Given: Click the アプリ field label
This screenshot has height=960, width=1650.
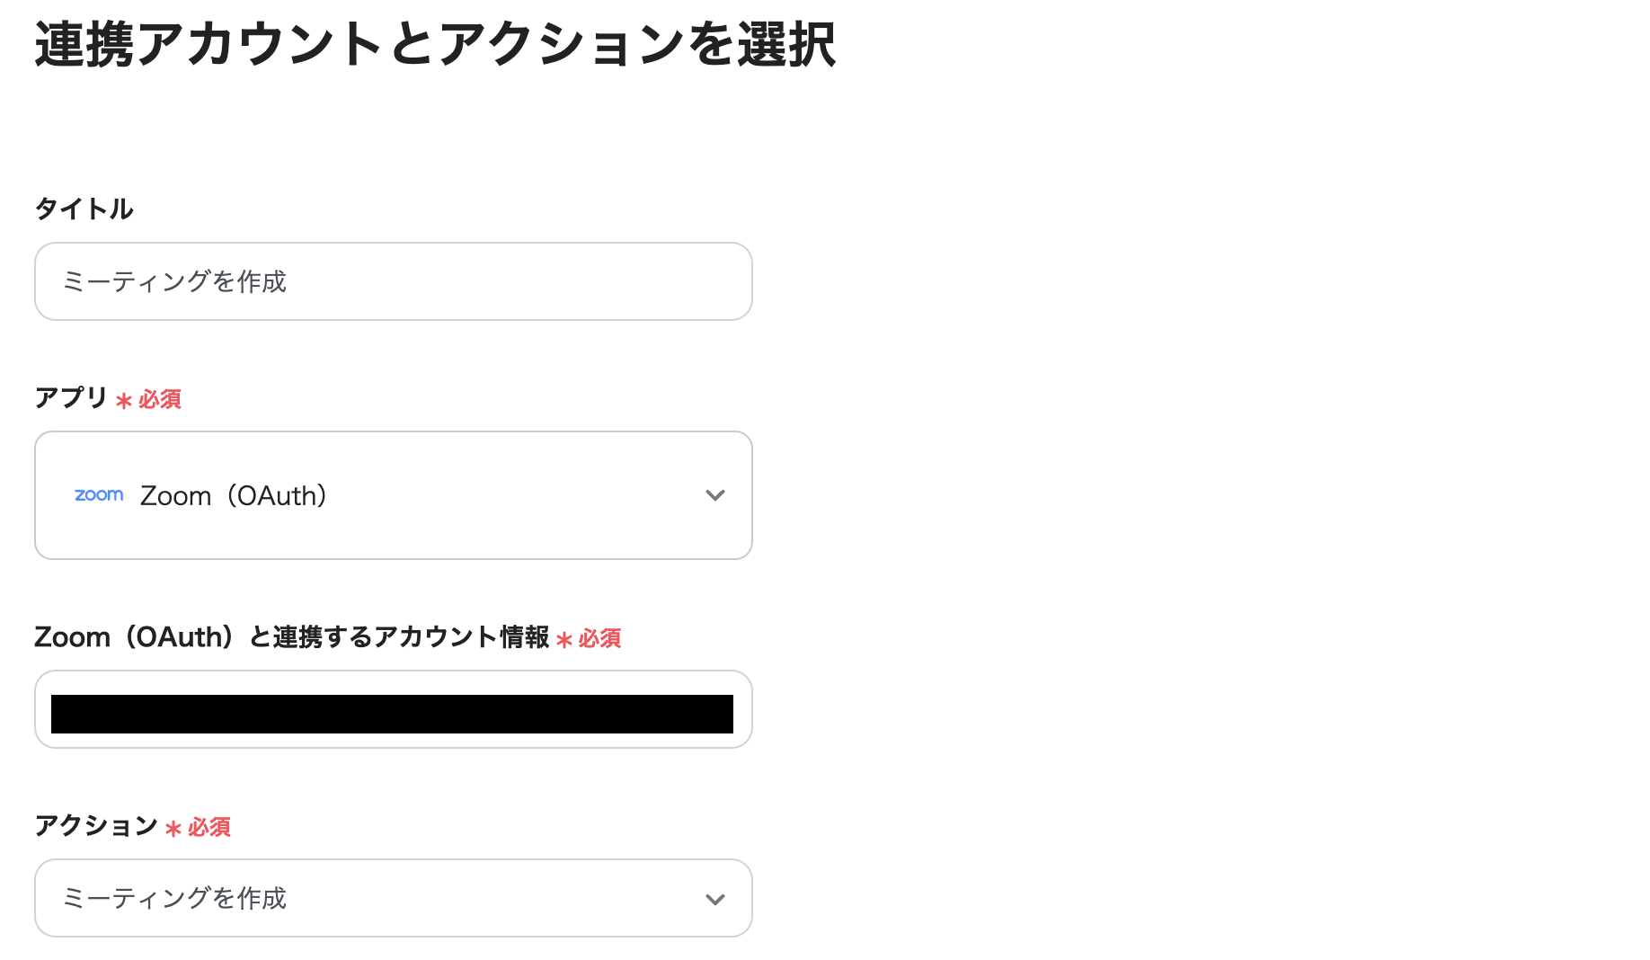Looking at the screenshot, I should coord(69,397).
